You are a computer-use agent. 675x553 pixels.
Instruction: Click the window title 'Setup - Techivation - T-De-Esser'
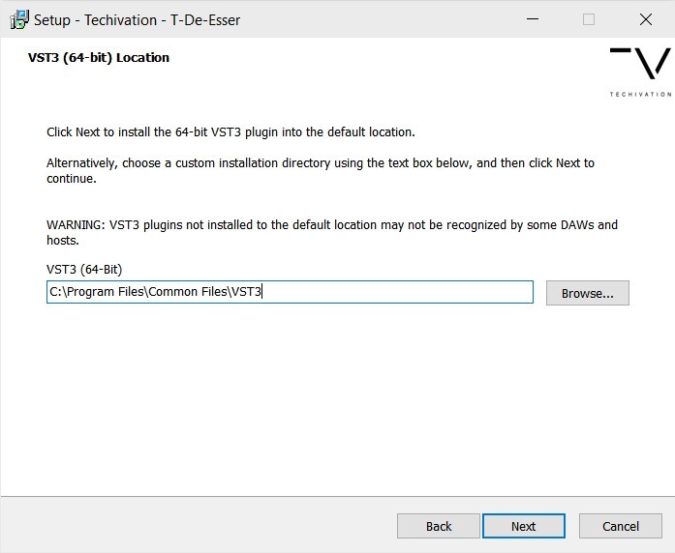(138, 19)
